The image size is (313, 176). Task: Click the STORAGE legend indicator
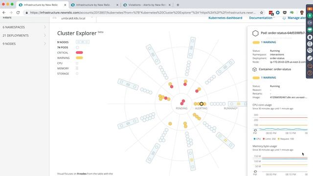tap(77, 73)
